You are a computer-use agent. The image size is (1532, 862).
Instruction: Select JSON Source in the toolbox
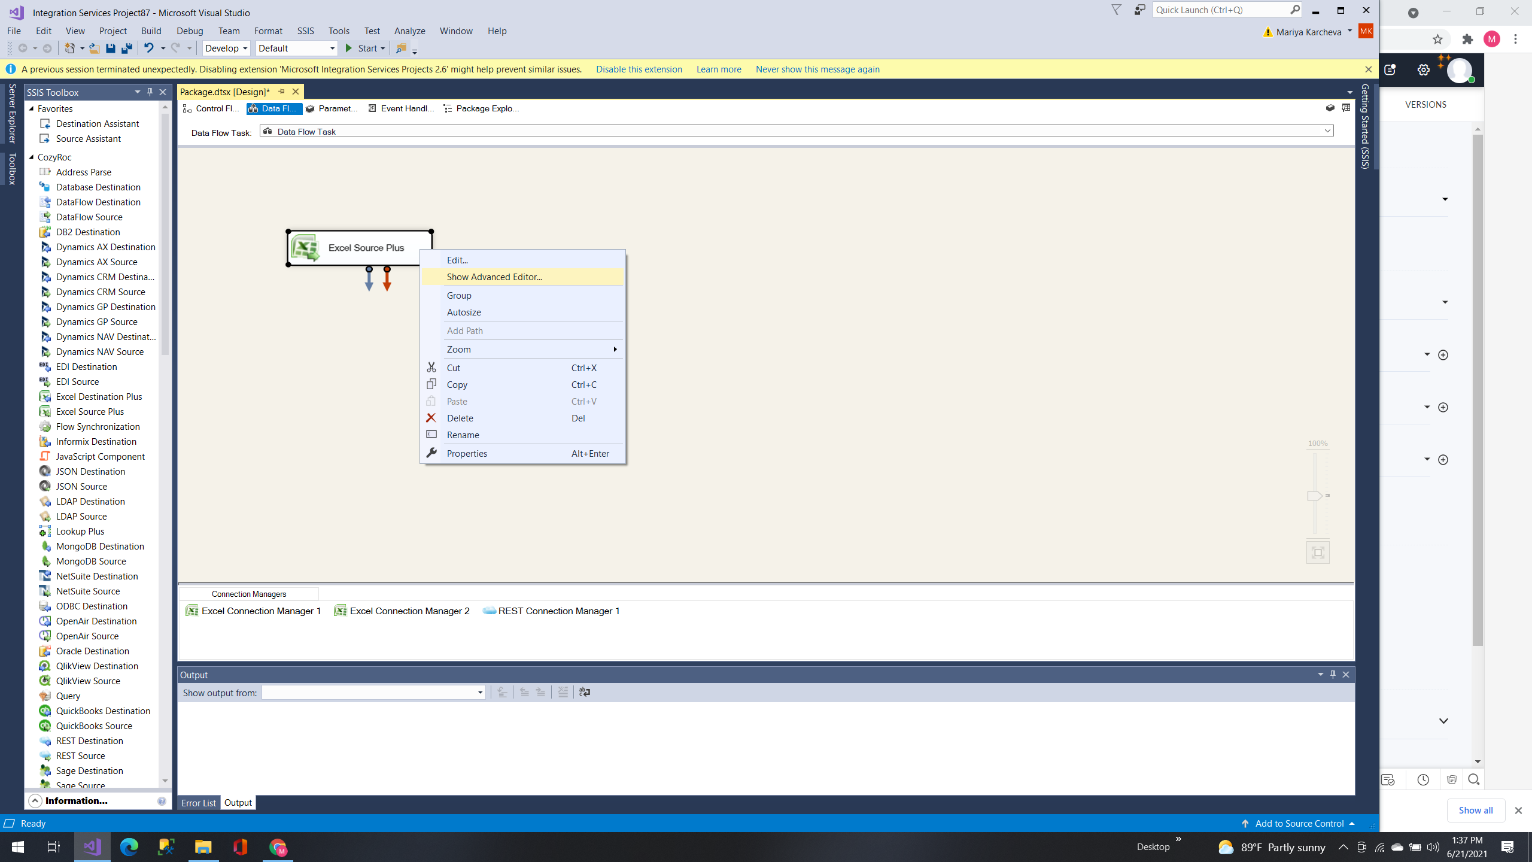(x=81, y=486)
